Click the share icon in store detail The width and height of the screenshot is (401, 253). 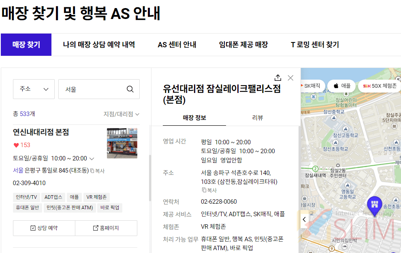(278, 78)
